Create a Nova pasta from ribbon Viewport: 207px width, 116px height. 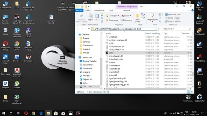[x=137, y=18]
